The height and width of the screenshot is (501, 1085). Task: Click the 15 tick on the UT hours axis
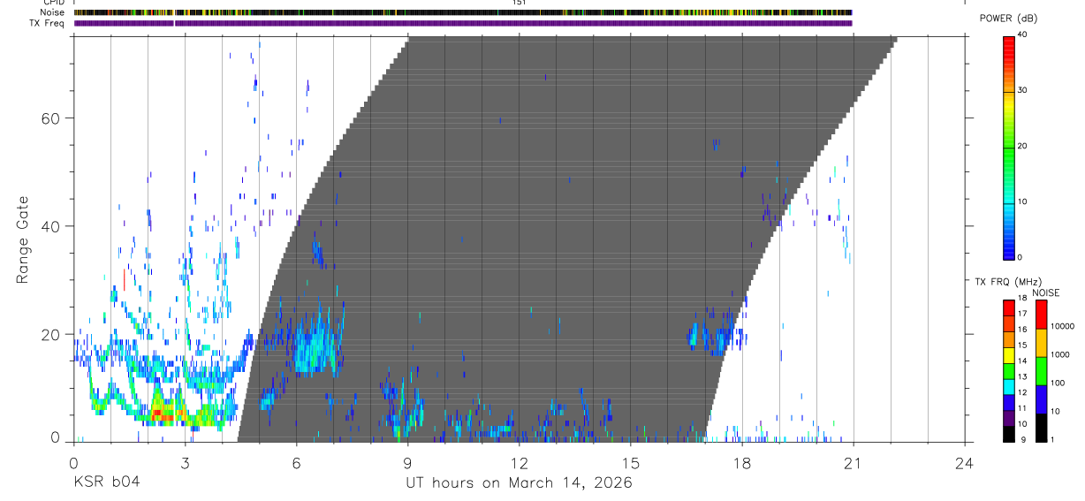pyautogui.click(x=631, y=462)
